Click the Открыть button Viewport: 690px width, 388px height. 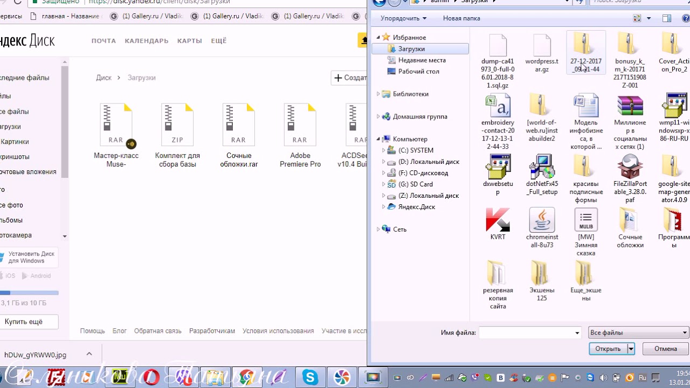tap(608, 349)
